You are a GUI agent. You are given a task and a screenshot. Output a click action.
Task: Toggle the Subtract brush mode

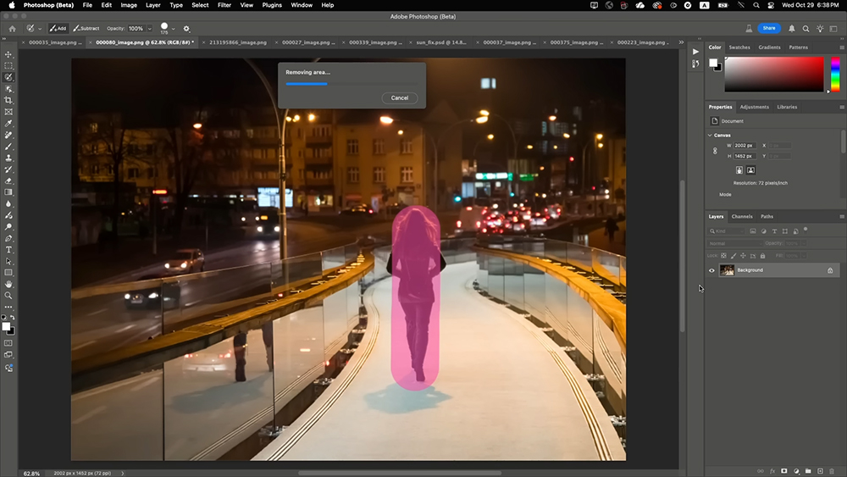coord(86,28)
